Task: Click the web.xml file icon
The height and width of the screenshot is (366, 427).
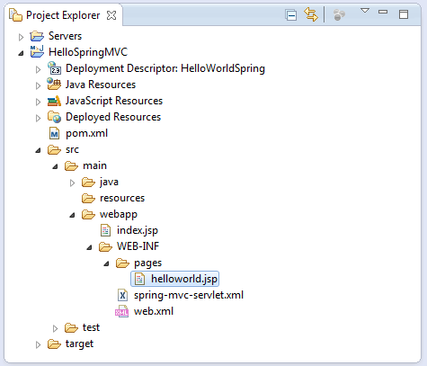Action: (x=122, y=311)
